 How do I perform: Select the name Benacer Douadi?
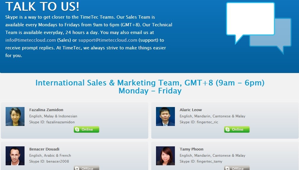tap(44, 149)
